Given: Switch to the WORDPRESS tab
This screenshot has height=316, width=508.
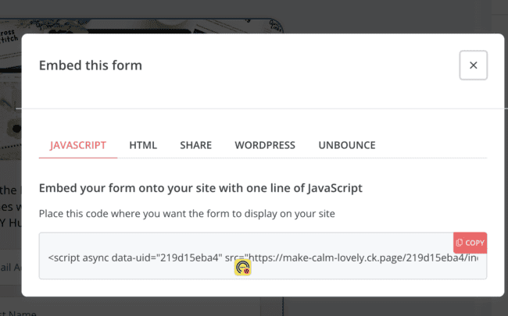Looking at the screenshot, I should click(x=265, y=145).
